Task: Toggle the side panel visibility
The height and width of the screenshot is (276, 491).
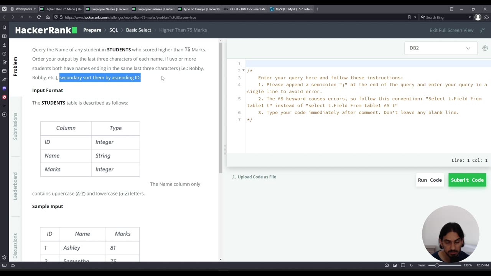Action: [4, 265]
